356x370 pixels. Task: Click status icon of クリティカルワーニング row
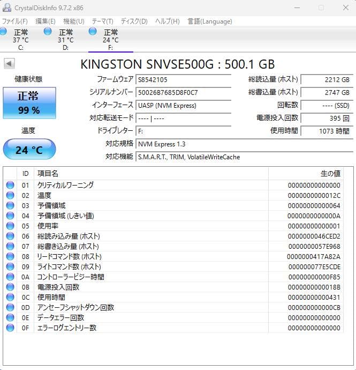pyautogui.click(x=10, y=185)
